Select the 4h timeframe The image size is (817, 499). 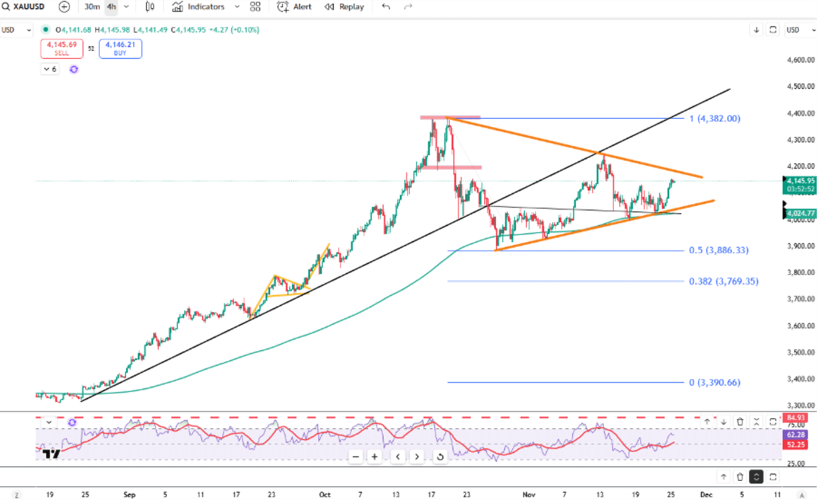click(x=111, y=7)
